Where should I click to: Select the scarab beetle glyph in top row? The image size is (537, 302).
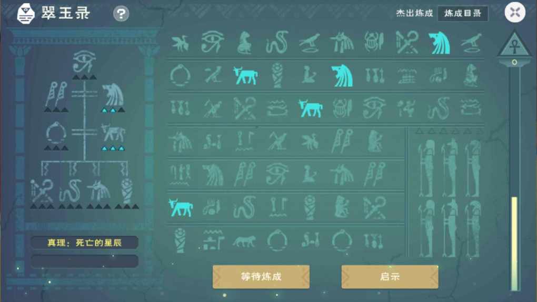(x=373, y=42)
